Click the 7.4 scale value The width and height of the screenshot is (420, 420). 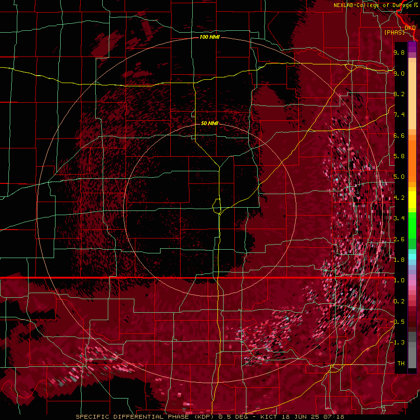coord(399,115)
